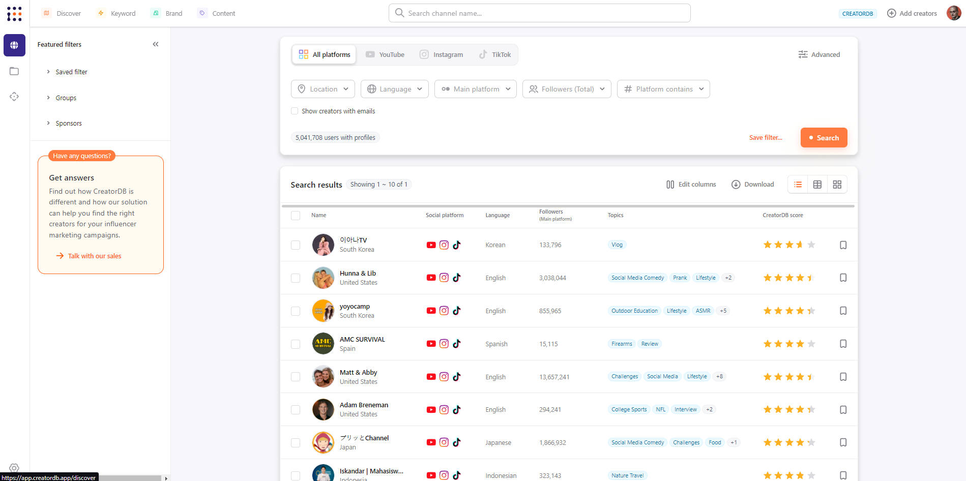
Task: Switch results to table view layout
Action: coord(817,184)
